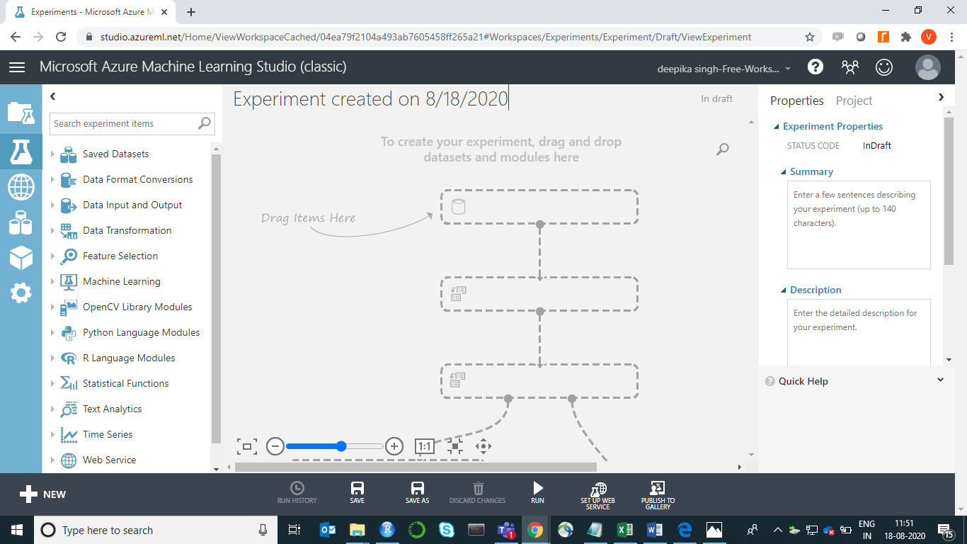Run the experiment
The image size is (967, 544).
pyautogui.click(x=537, y=493)
